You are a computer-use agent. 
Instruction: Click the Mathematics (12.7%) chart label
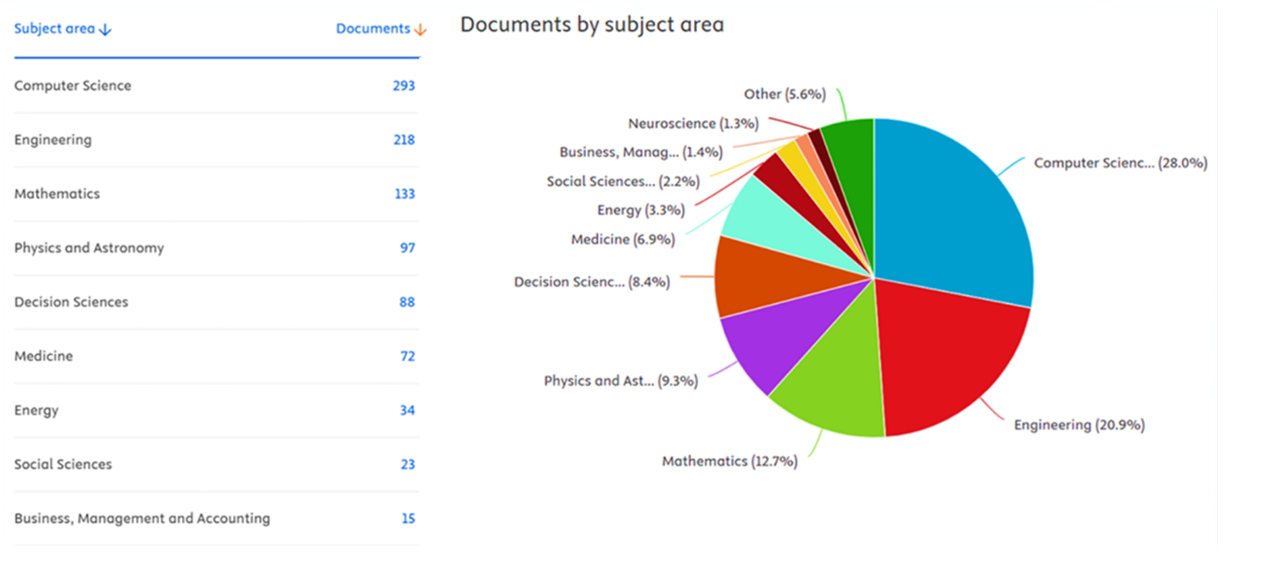tap(730, 461)
